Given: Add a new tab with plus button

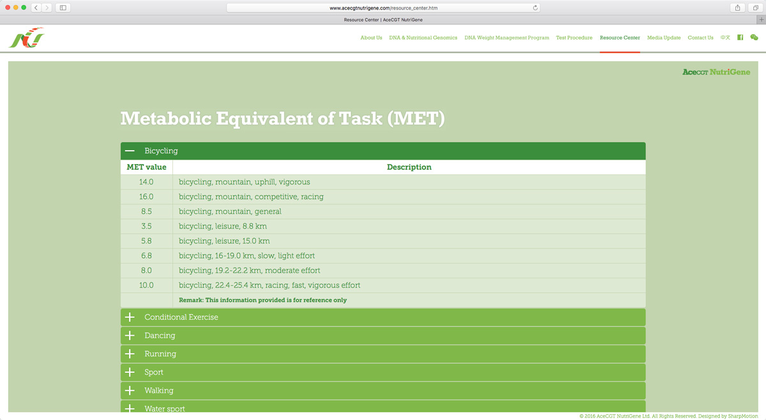Looking at the screenshot, I should tap(761, 20).
